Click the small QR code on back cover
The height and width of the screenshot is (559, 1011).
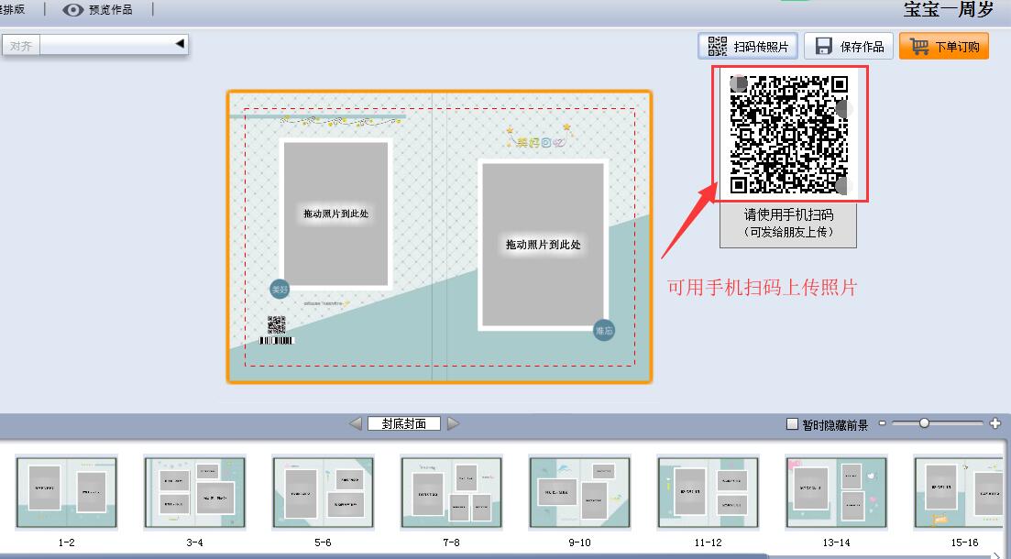tap(277, 325)
